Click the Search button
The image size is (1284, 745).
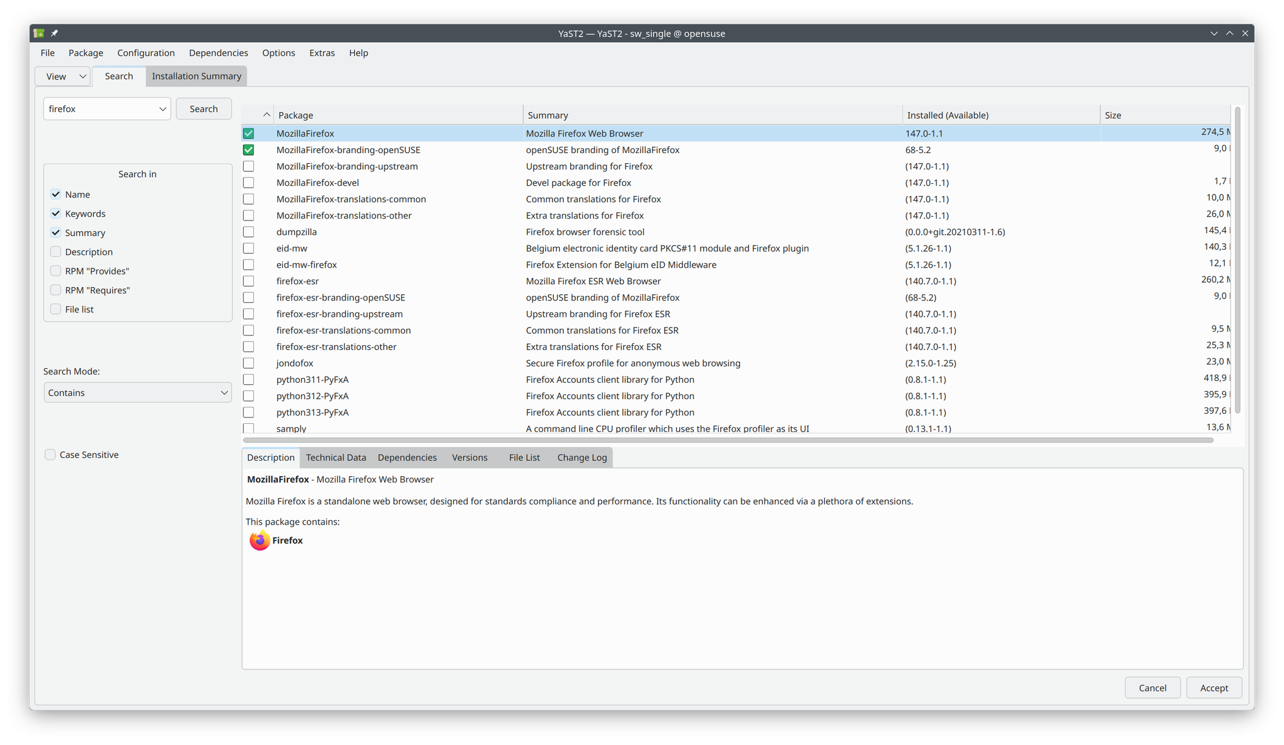pos(203,109)
